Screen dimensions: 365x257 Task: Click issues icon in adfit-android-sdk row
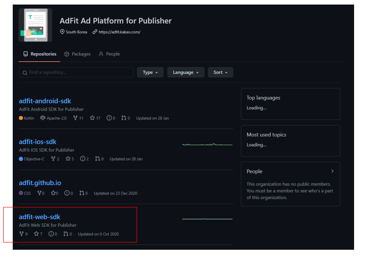pyautogui.click(x=109, y=118)
